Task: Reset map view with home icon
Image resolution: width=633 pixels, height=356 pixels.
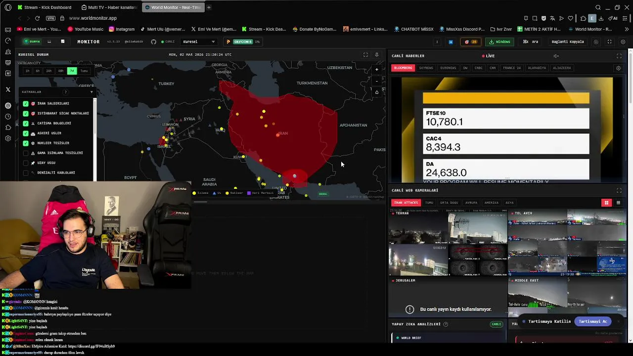Action: pos(377,92)
